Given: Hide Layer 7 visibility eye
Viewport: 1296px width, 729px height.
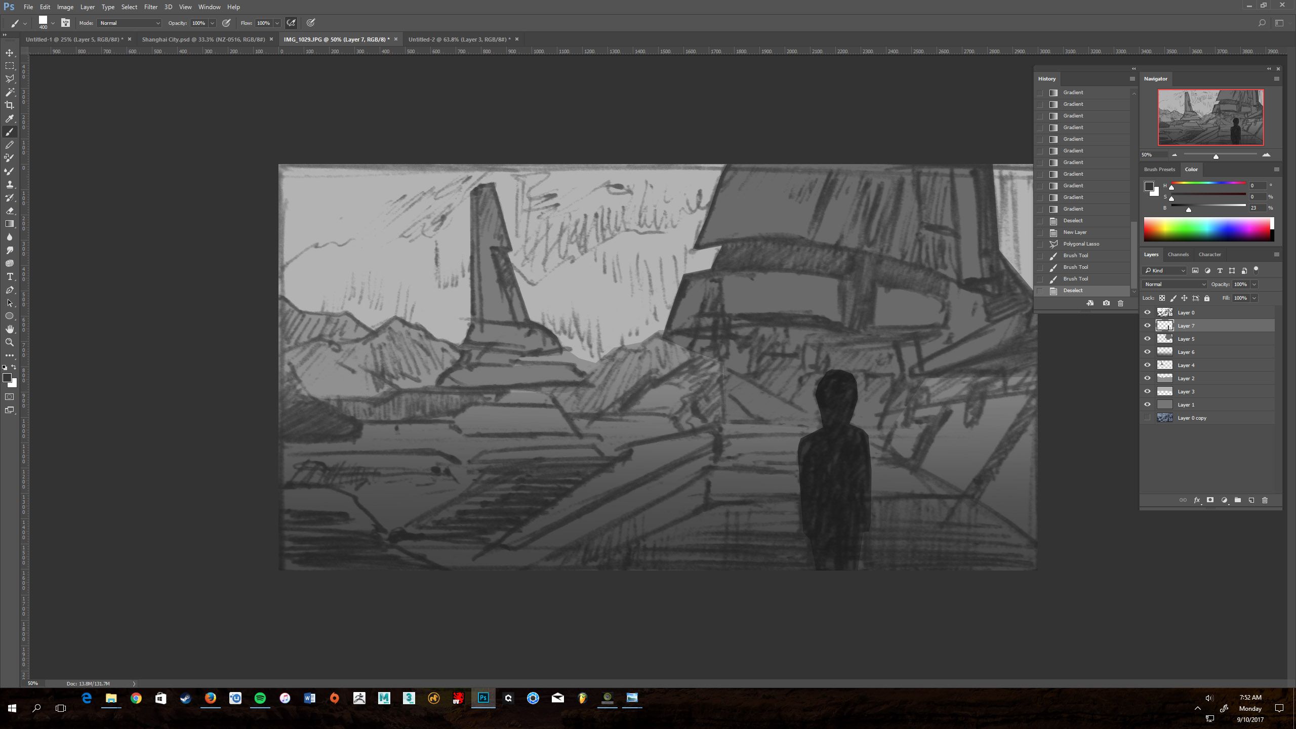Looking at the screenshot, I should pyautogui.click(x=1148, y=326).
